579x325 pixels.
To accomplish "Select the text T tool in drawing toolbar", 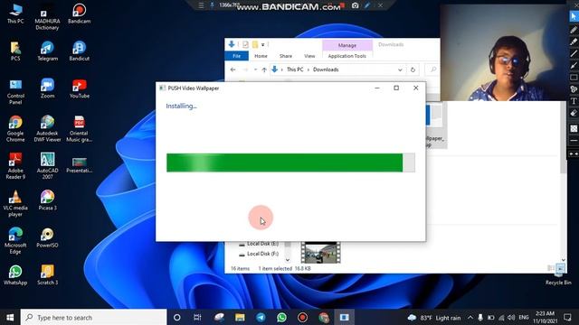I will tap(574, 101).
